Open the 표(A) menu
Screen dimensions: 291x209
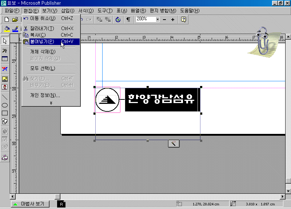pos(122,11)
